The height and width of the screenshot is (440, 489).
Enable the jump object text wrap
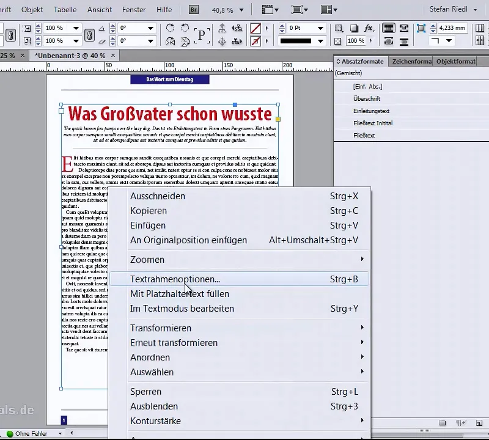pyautogui.click(x=404, y=41)
